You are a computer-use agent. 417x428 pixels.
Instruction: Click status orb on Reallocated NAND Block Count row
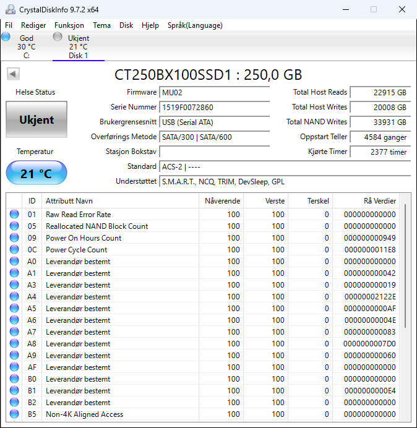click(x=14, y=226)
